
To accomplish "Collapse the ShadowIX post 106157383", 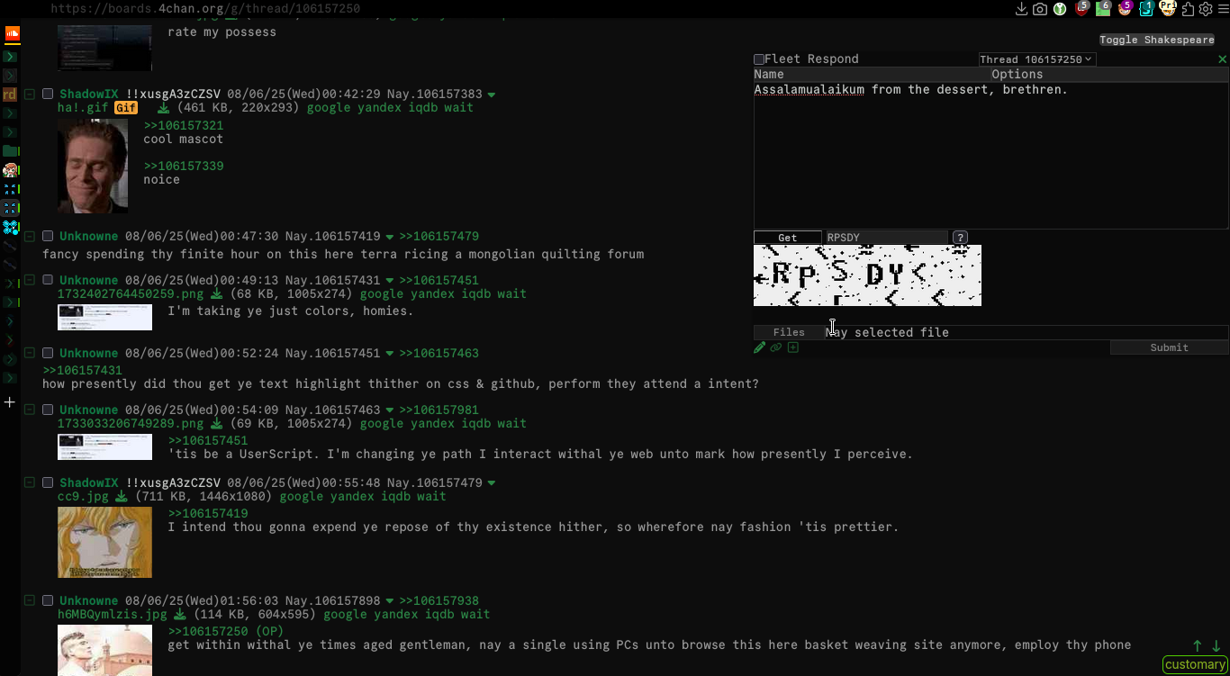I will 30,95.
